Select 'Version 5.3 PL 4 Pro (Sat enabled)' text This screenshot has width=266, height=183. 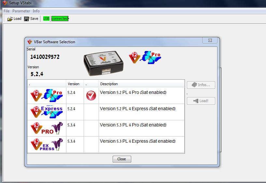point(133,125)
